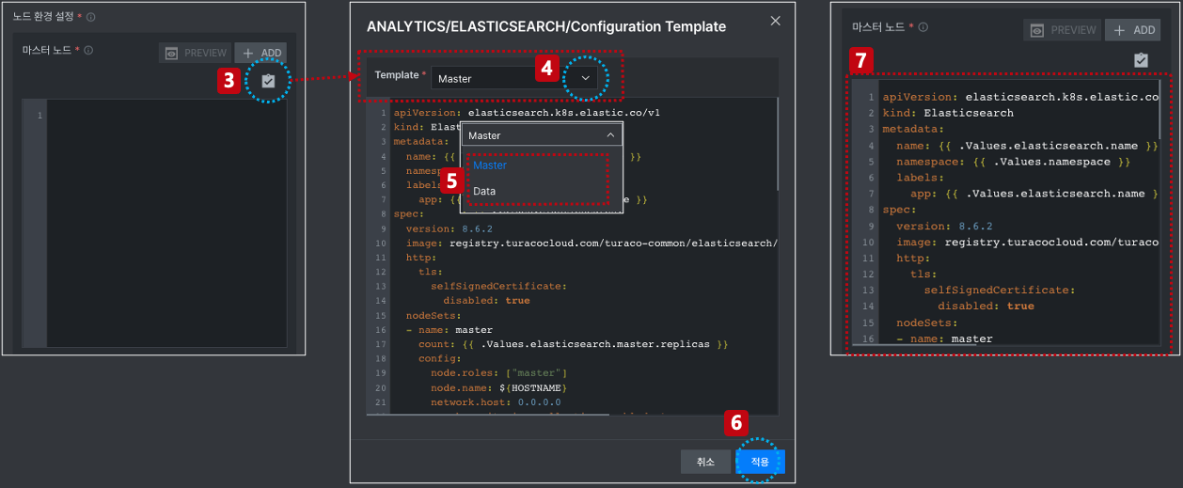Click the 'count: {{ .Values.elasticsearch.master.replicas }}' line
This screenshot has height=488, width=1183.
pyautogui.click(x=574, y=344)
